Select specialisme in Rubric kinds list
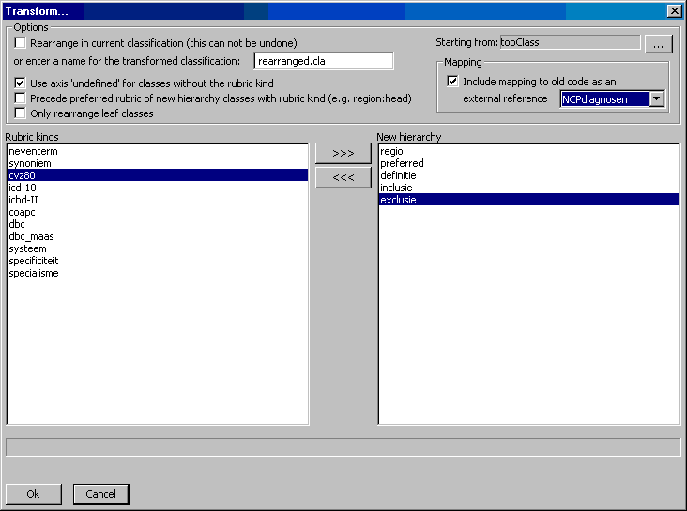Viewport: 687px width, 511px height. coord(34,273)
